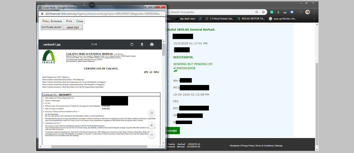Viewport: 354px width, 153px height.
Task: Click the PDF vertical scrollbar thumb
Action: (x=164, y=50)
